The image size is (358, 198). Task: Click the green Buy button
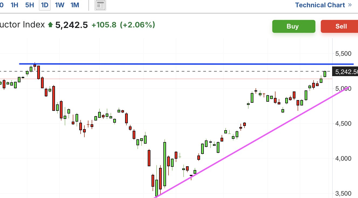pos(294,26)
